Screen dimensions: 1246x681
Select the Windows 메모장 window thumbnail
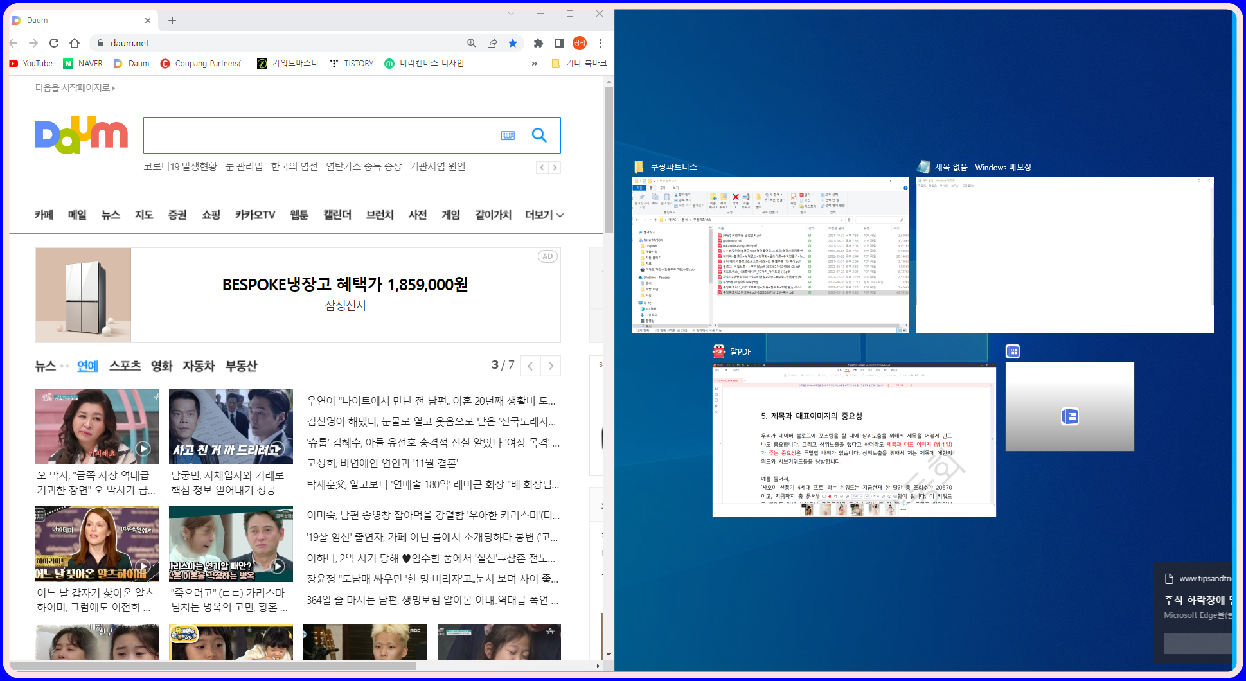(1065, 255)
